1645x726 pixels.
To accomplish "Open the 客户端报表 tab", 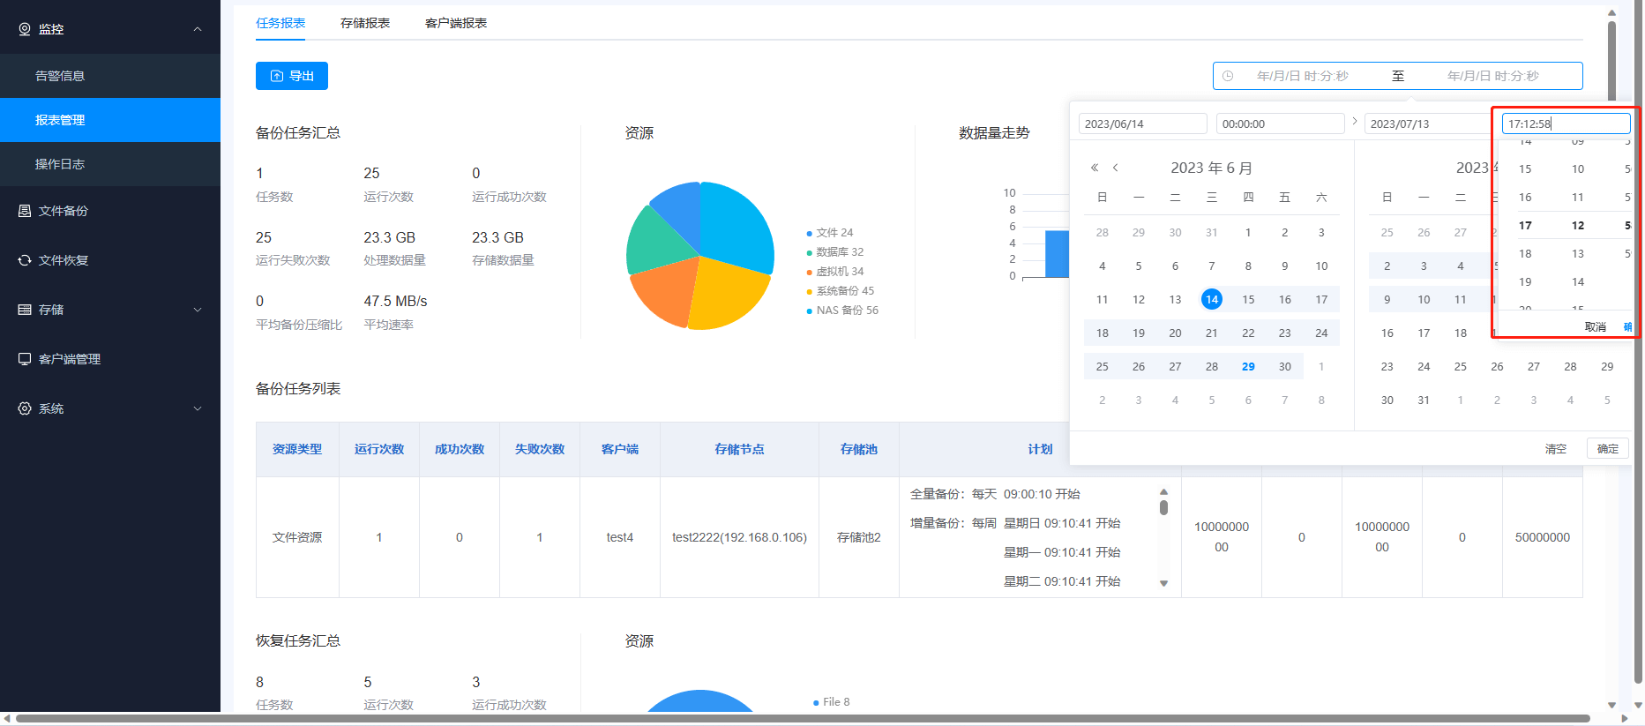I will click(x=456, y=23).
